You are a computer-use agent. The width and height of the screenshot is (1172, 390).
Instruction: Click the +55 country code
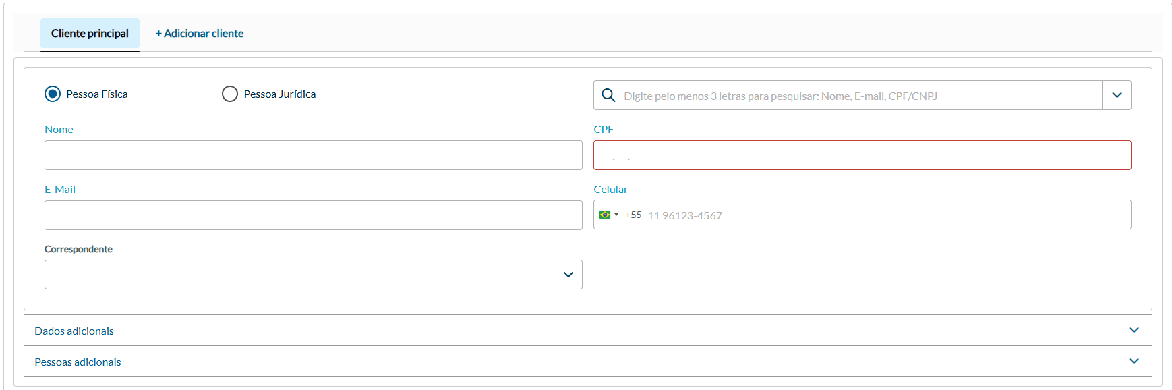click(x=633, y=215)
